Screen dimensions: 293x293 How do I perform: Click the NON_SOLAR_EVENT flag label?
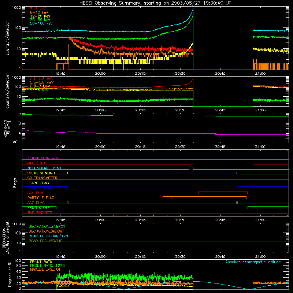click(44, 168)
